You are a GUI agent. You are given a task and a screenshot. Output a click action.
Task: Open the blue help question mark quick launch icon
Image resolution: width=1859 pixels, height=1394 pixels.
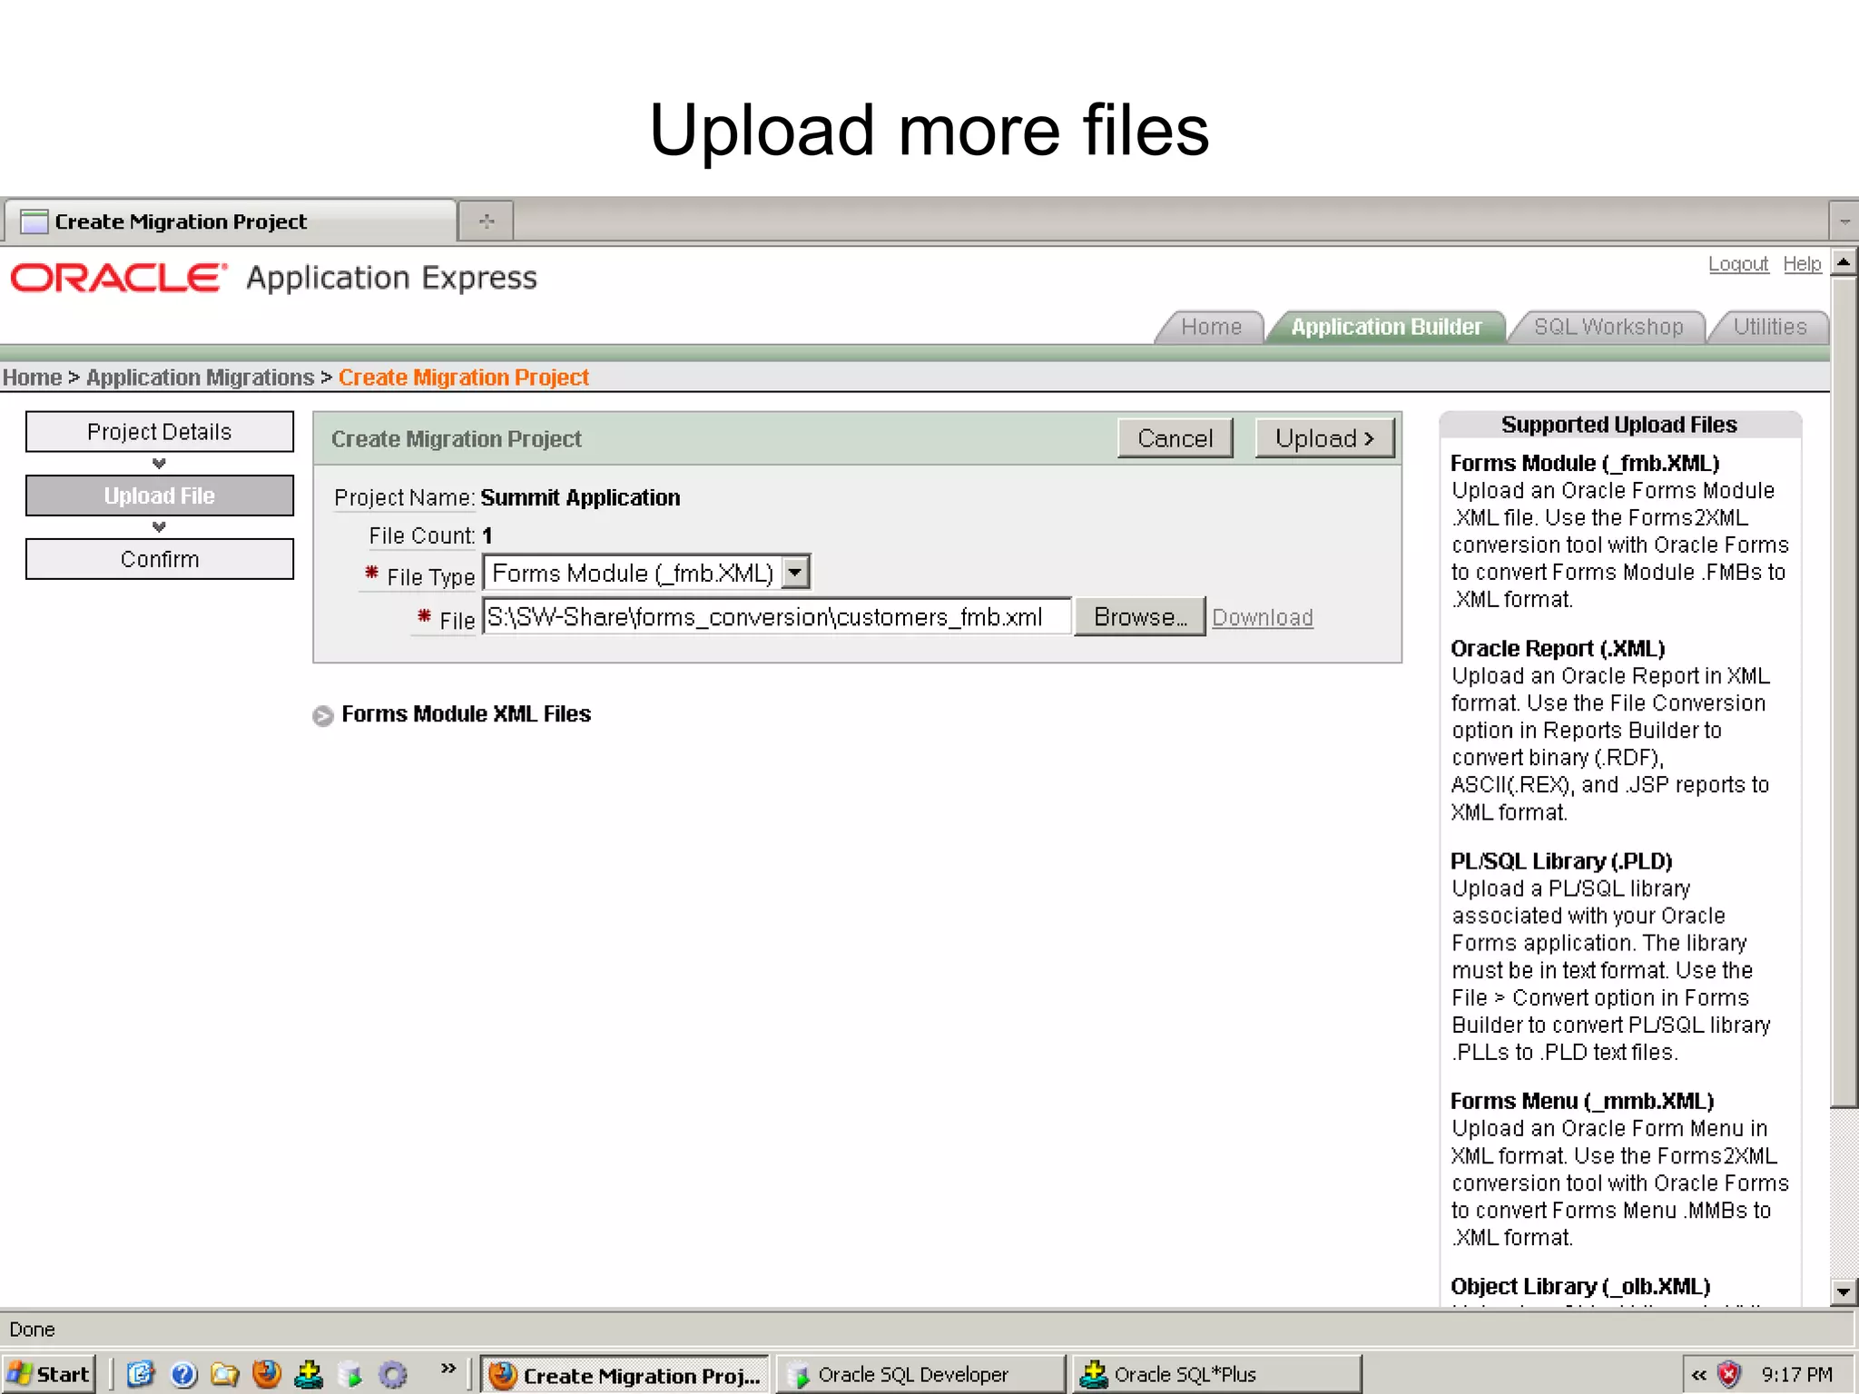[183, 1374]
